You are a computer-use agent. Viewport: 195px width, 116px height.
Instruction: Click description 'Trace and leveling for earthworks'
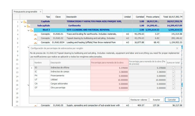[94, 34]
